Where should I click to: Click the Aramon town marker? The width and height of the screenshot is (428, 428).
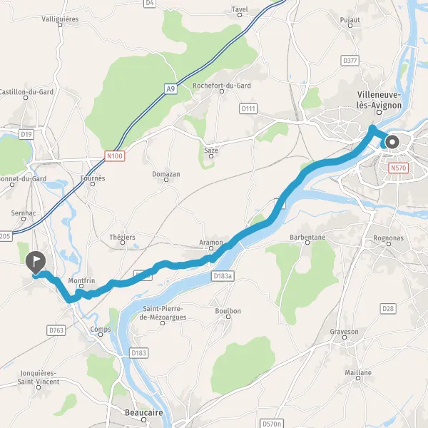(x=211, y=248)
